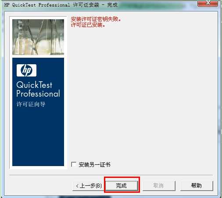
Task: Go back with the 上一步(B) button
Action: pos(89,186)
